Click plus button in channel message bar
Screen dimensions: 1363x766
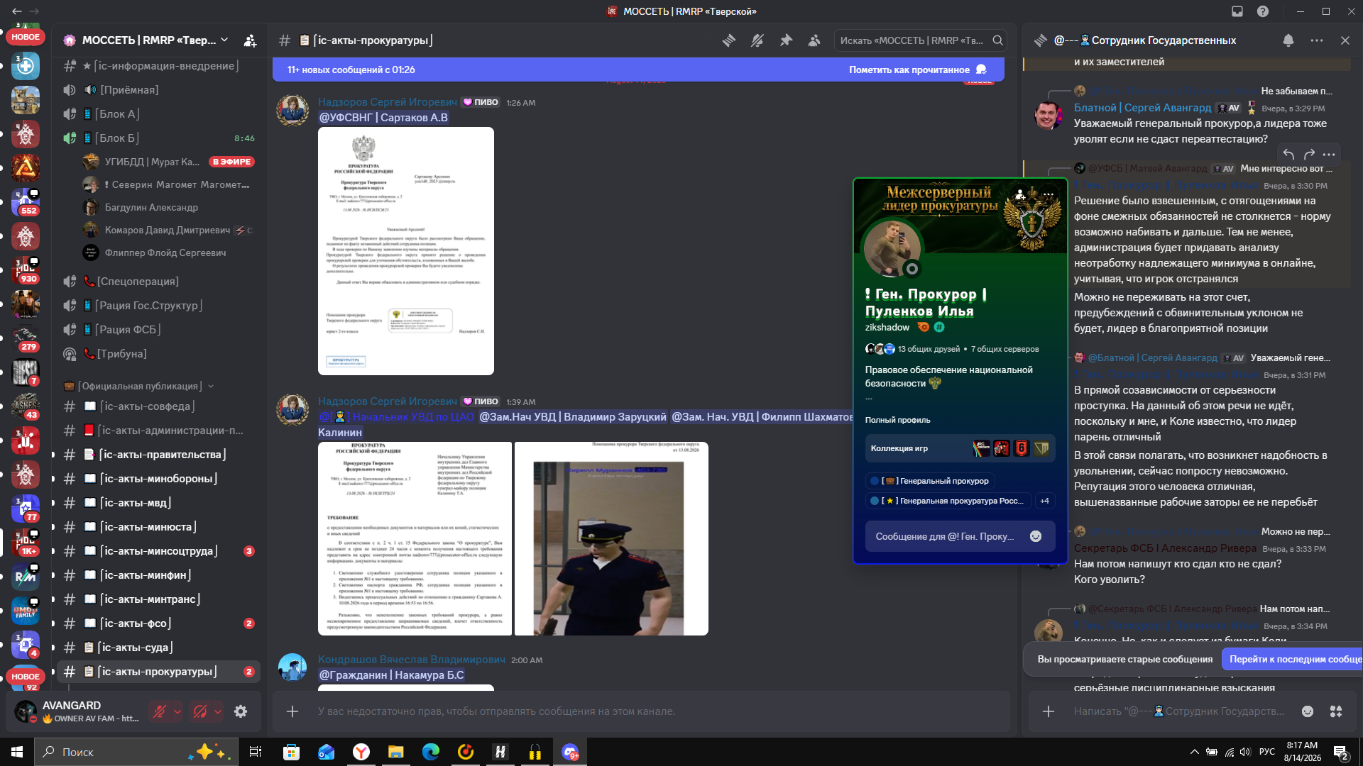[292, 711]
